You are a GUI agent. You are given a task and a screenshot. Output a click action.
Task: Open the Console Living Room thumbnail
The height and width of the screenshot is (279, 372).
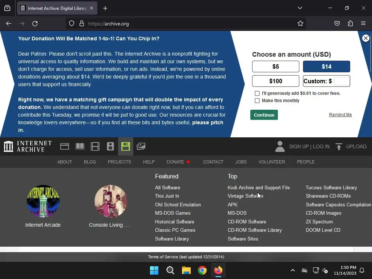click(x=110, y=201)
